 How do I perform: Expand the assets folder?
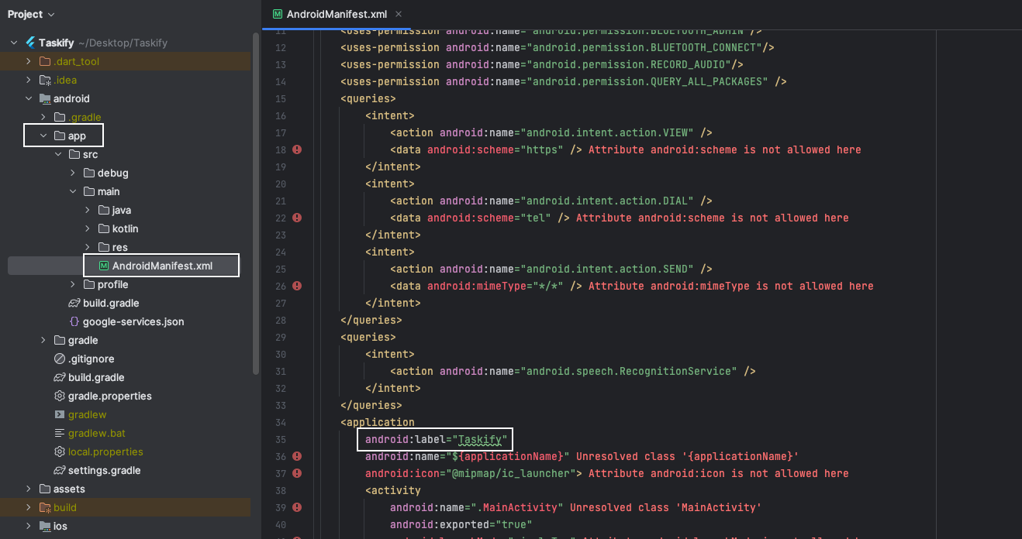(x=29, y=489)
